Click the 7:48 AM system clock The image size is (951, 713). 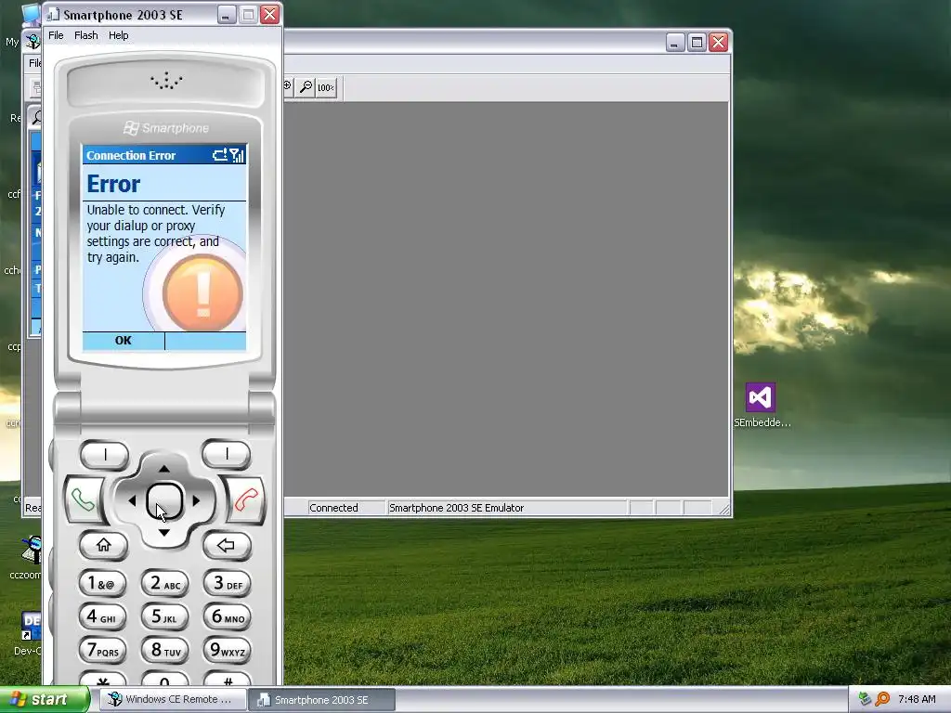[x=917, y=699]
